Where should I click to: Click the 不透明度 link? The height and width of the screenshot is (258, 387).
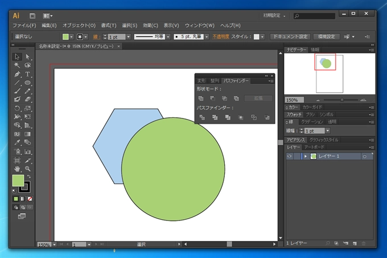point(221,36)
